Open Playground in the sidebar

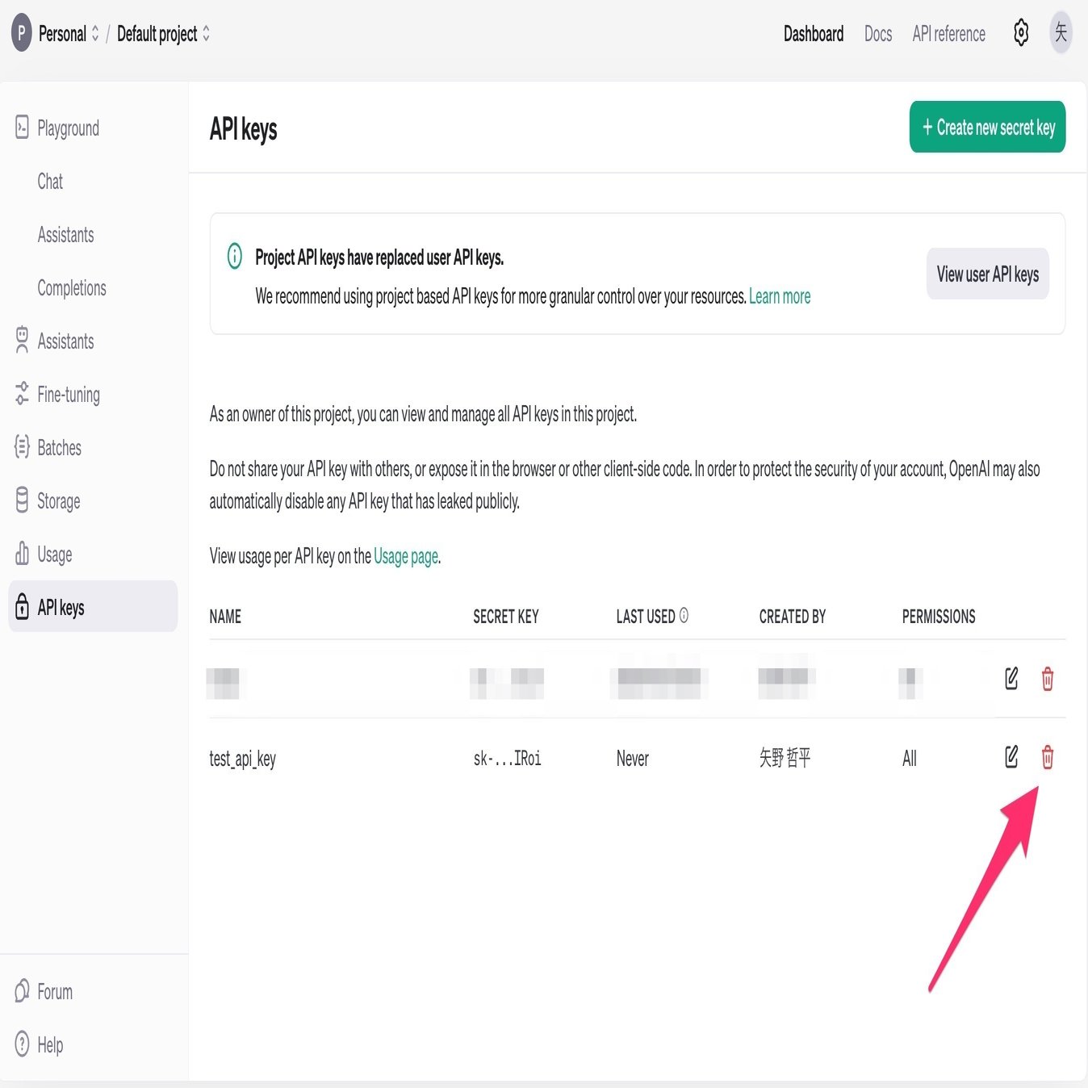coord(68,128)
